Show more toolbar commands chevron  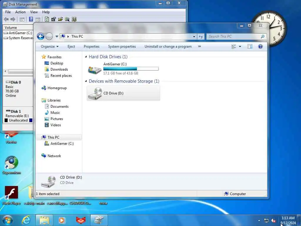pos(200,46)
